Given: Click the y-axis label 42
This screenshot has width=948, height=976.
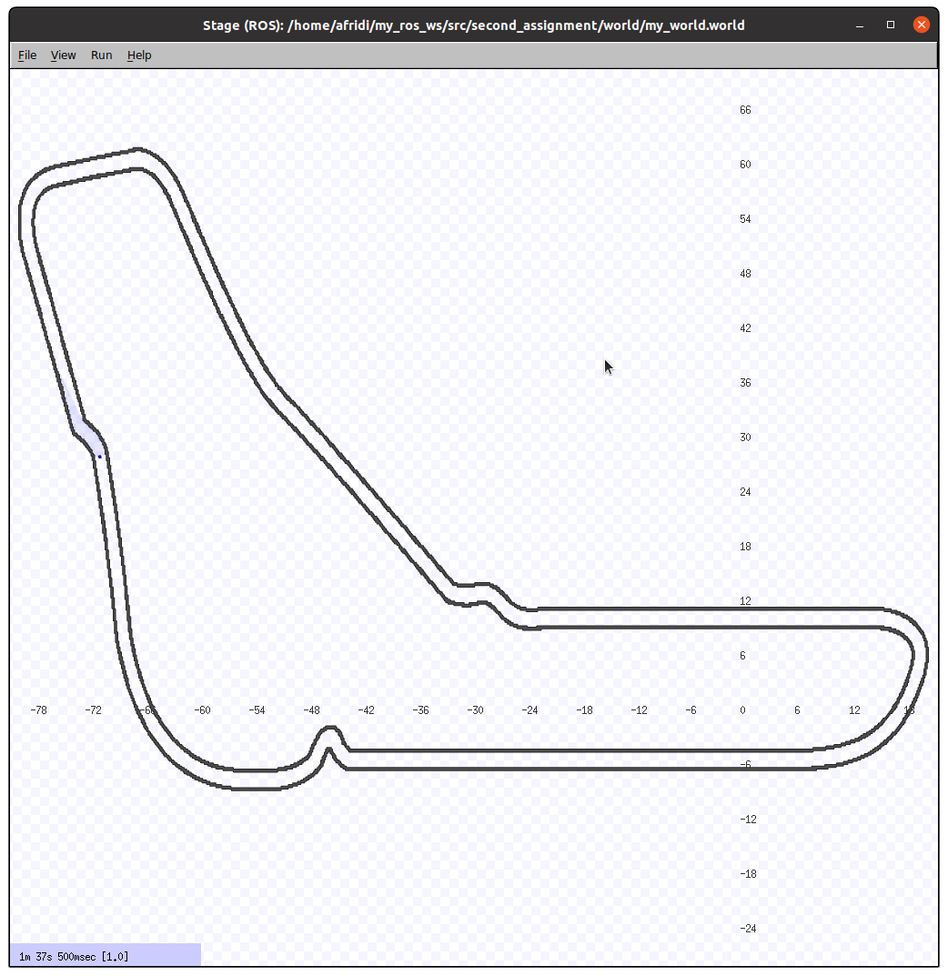Looking at the screenshot, I should click(x=745, y=328).
